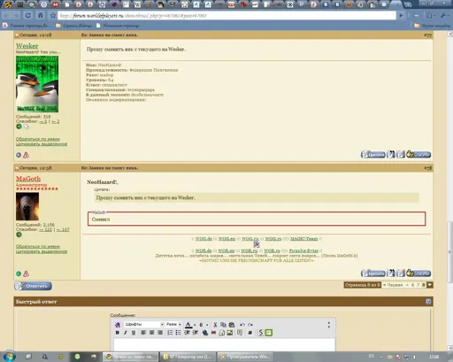
Task: Redo last edit in editor
Action: tap(250, 325)
